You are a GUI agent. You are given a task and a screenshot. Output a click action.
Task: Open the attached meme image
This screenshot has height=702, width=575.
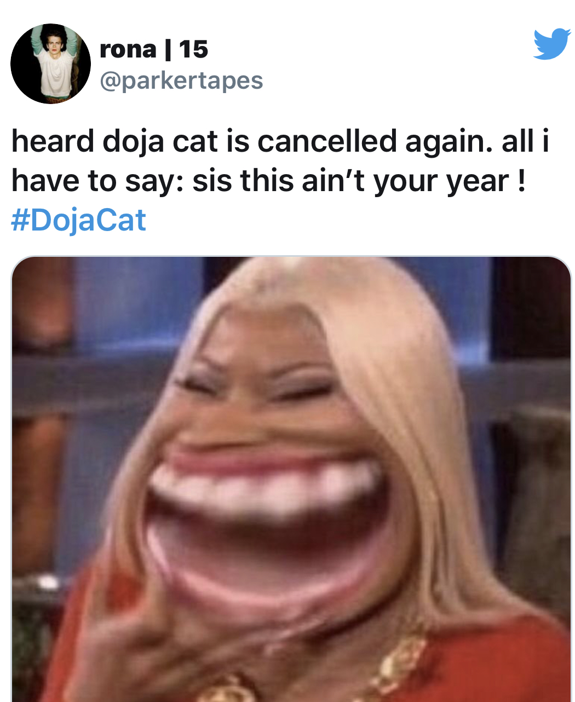291,479
